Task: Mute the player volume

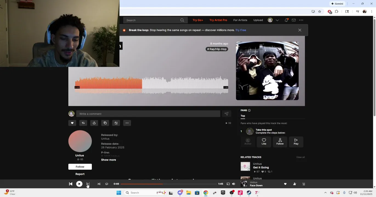Action: click(x=234, y=184)
